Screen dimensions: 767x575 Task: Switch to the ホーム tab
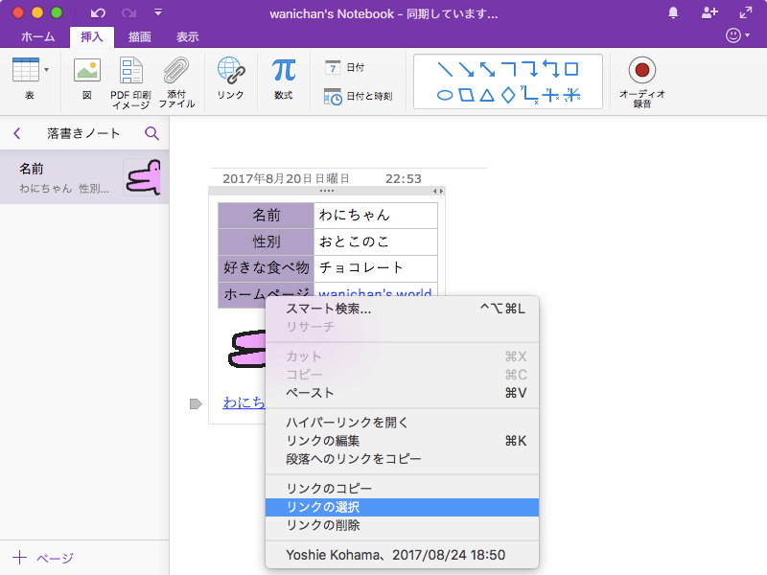(x=37, y=36)
